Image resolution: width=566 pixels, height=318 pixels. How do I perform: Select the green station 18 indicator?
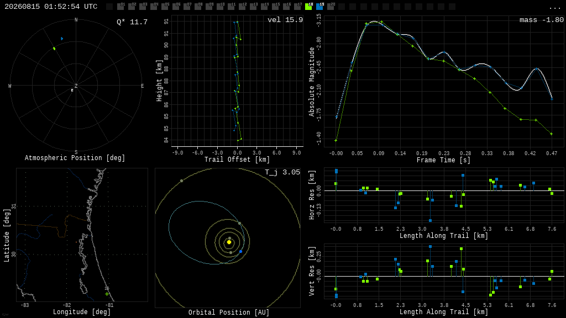(x=308, y=7)
